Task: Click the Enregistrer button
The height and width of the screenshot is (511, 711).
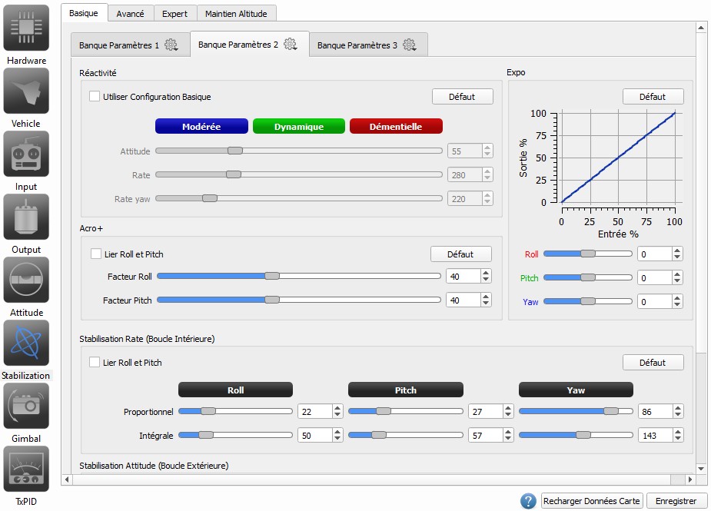Action: 676,501
